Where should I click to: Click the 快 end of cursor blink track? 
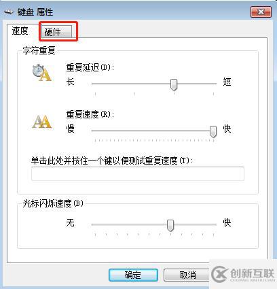227,222
